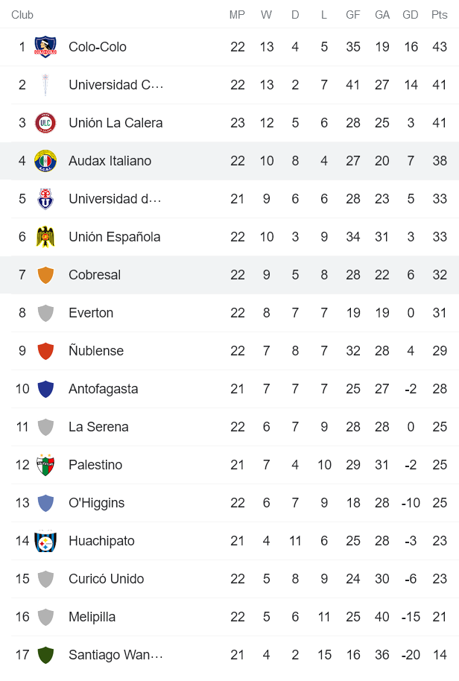Click the MP column header

(237, 15)
